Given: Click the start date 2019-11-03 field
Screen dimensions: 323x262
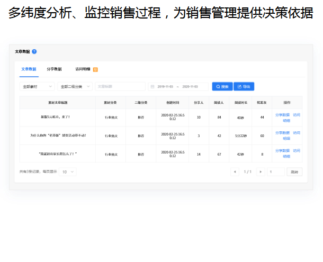Looking at the screenshot, I should (x=165, y=86).
